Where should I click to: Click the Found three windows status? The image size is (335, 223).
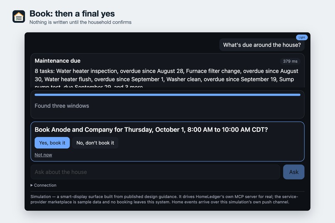[62, 106]
